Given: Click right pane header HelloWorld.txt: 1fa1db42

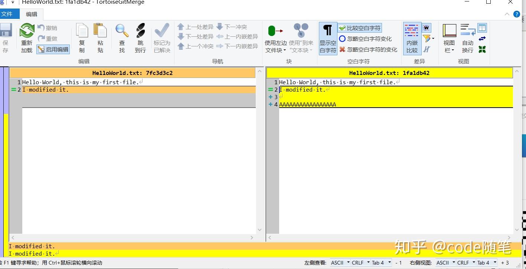Looking at the screenshot, I should pos(389,73).
